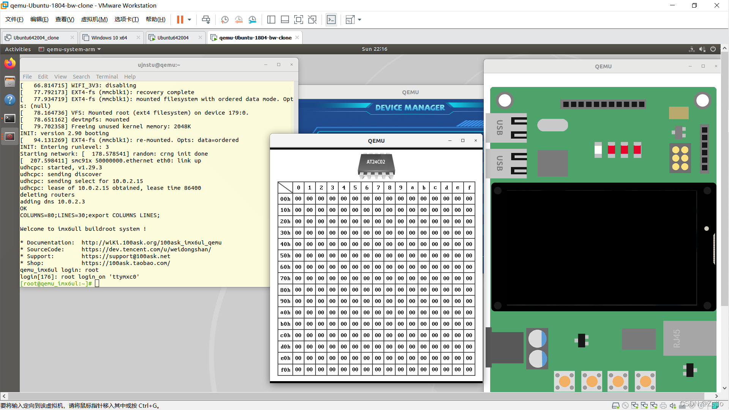Open the Files manager dock icon
This screenshot has width=729, height=410.
10,81
